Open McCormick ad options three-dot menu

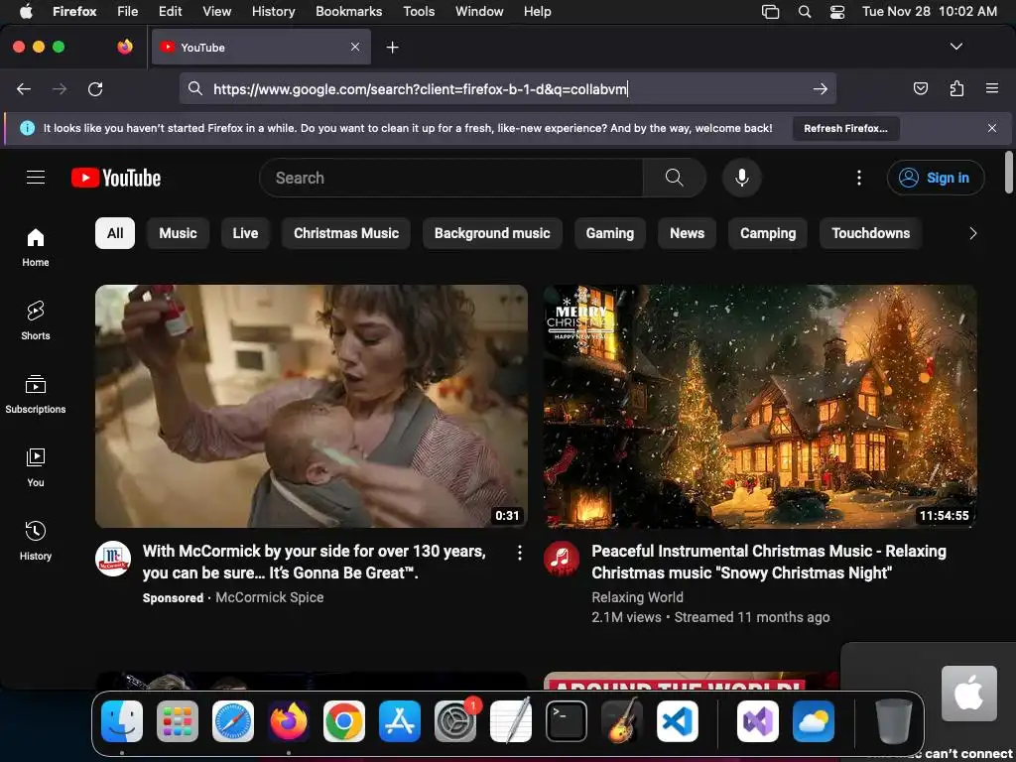pyautogui.click(x=520, y=553)
